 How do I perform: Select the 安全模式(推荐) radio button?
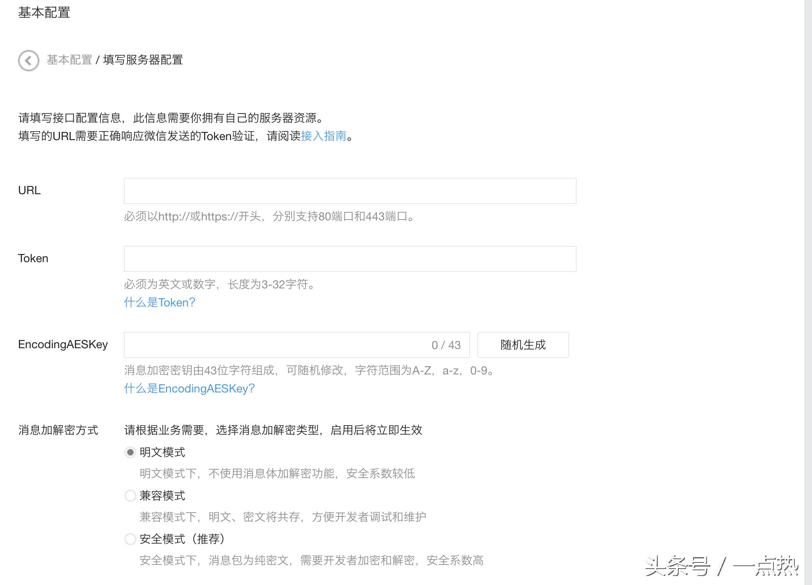tap(130, 539)
